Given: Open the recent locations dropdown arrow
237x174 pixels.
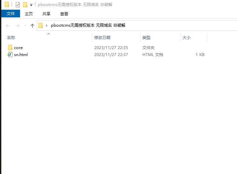Looking at the screenshot, I should [x=25, y=25].
